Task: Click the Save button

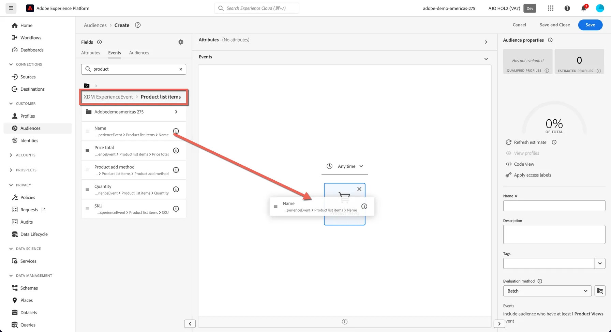Action: [590, 25]
